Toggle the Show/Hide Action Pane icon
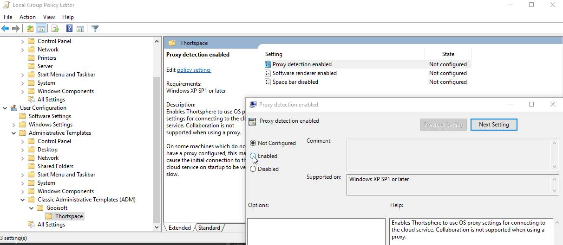 coord(80,29)
